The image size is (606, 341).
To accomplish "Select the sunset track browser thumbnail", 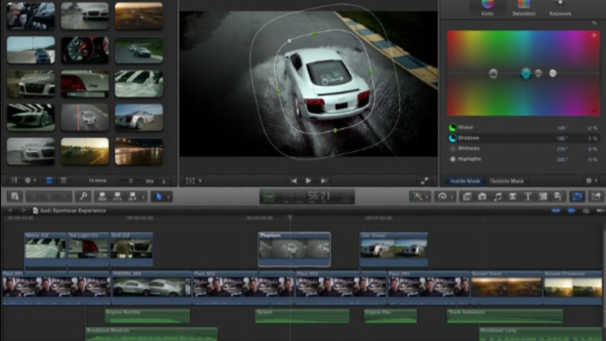I will 139,17.
